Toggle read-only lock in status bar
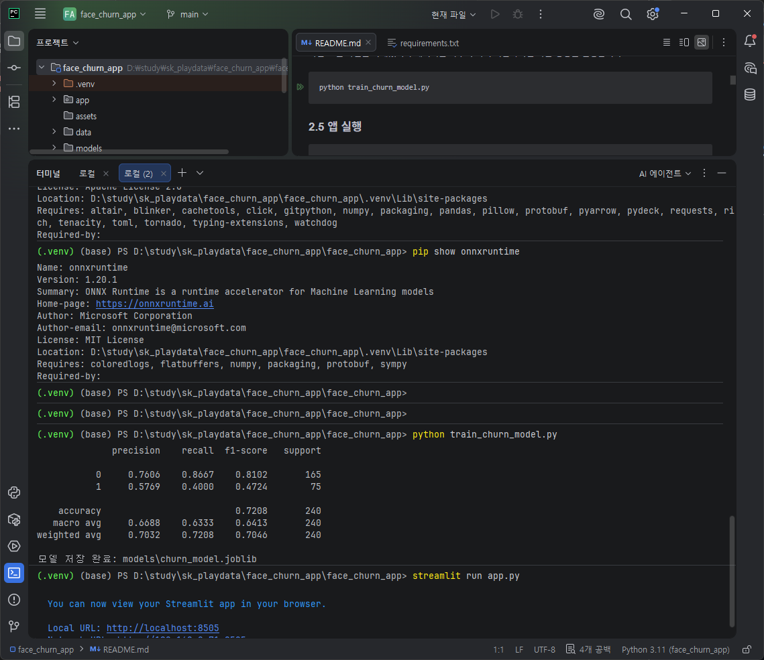 [747, 650]
